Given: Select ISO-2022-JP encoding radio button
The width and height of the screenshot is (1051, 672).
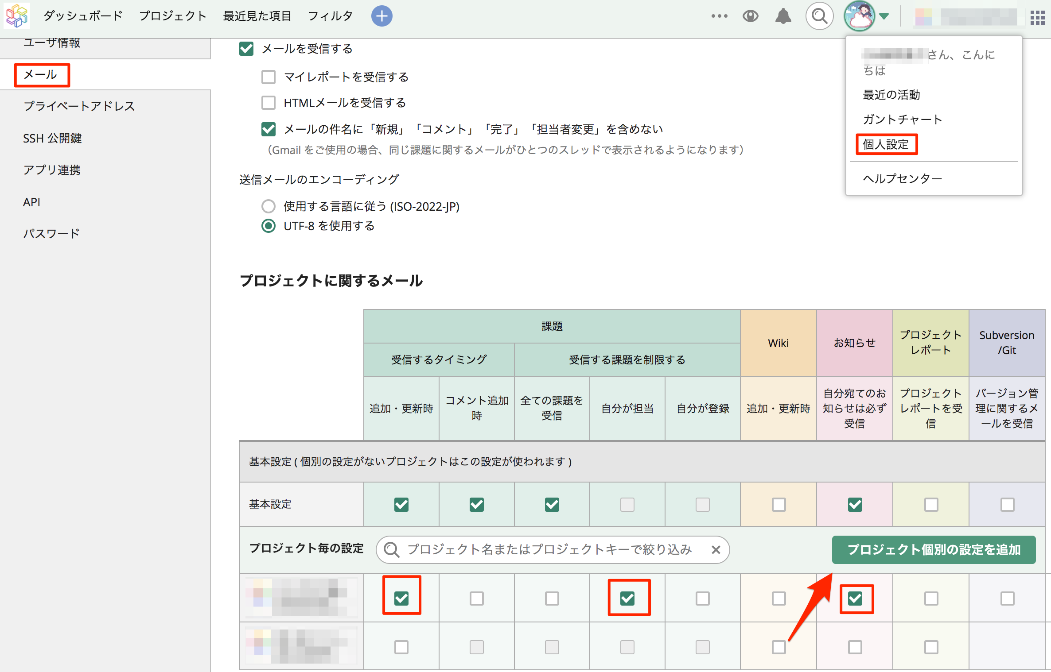Looking at the screenshot, I should coord(269,206).
